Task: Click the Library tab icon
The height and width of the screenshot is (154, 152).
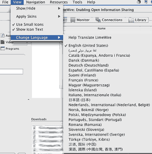Action: pyautogui.click(x=131, y=20)
